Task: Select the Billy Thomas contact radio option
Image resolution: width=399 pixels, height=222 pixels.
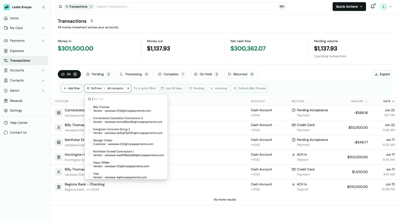Action: (90, 109)
